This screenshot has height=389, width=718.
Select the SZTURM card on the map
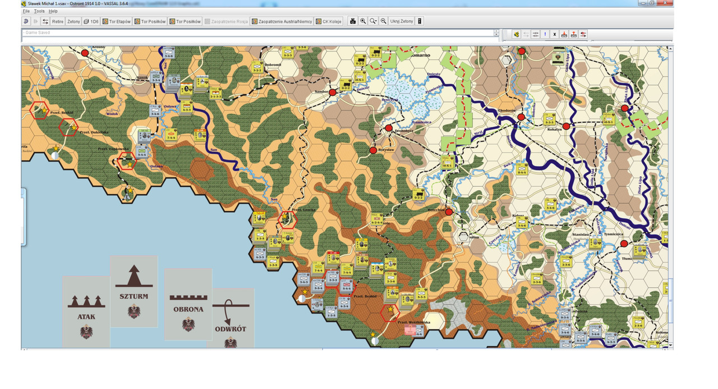134,292
